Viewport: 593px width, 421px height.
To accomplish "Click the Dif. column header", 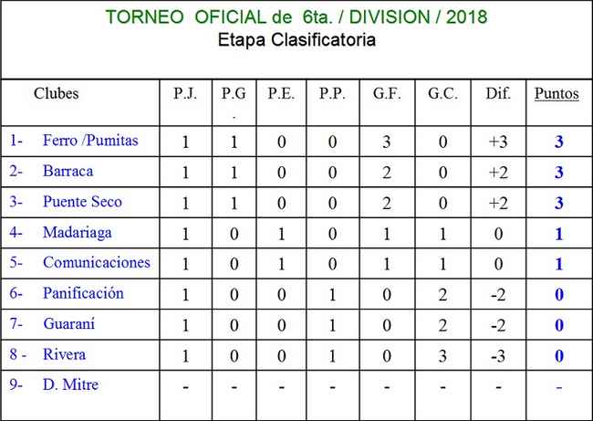I will point(497,94).
